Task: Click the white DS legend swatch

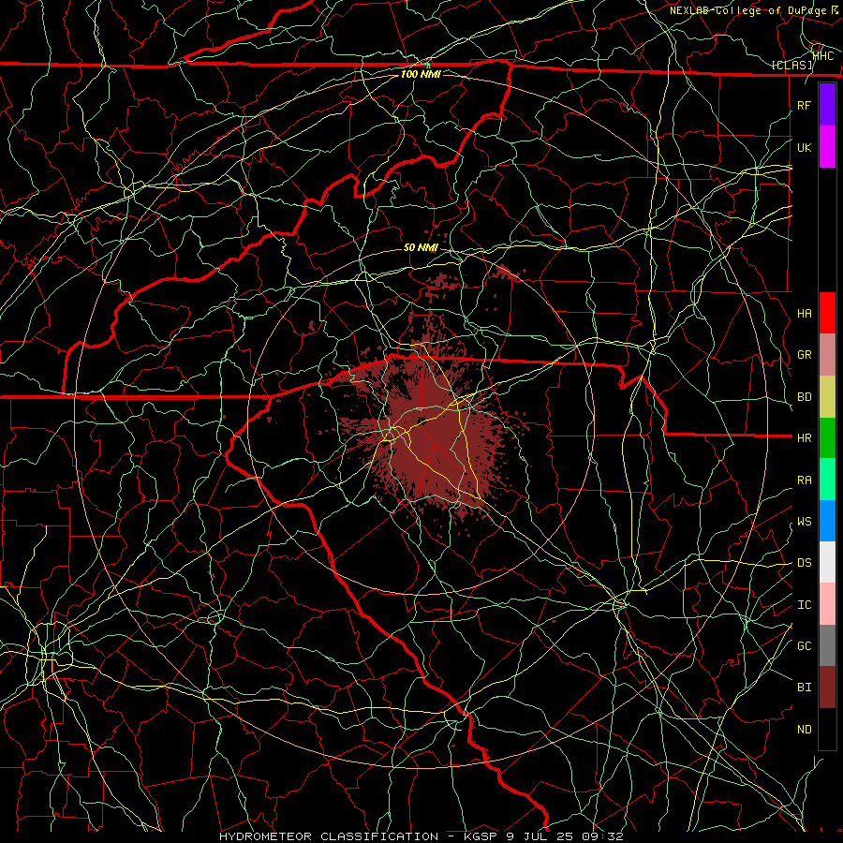Action: coord(827,562)
